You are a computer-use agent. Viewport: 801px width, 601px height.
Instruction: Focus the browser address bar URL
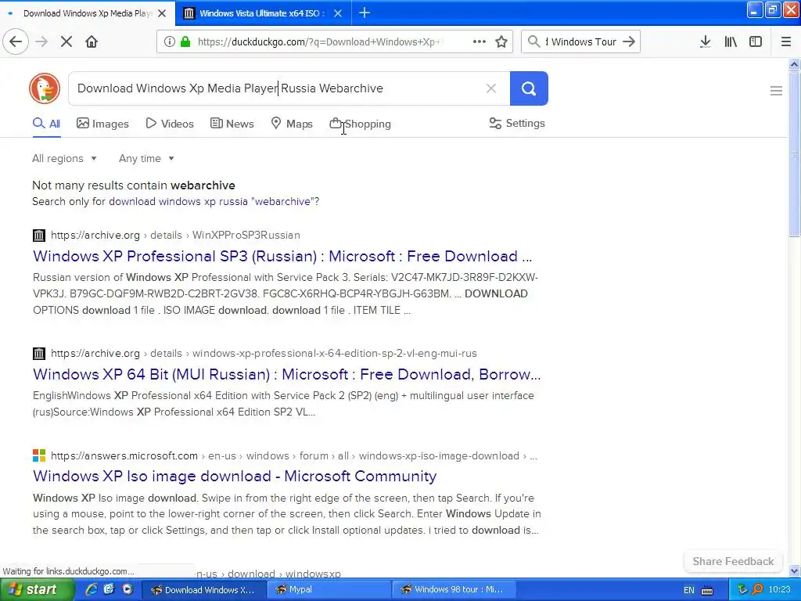coord(320,42)
